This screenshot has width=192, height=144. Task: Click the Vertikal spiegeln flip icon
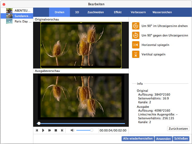(x=136, y=54)
